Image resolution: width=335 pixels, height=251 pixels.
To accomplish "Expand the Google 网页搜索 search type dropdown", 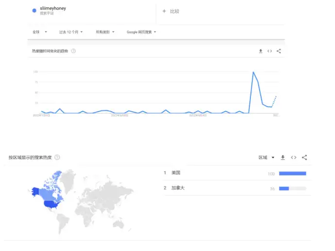I will 141,32.
